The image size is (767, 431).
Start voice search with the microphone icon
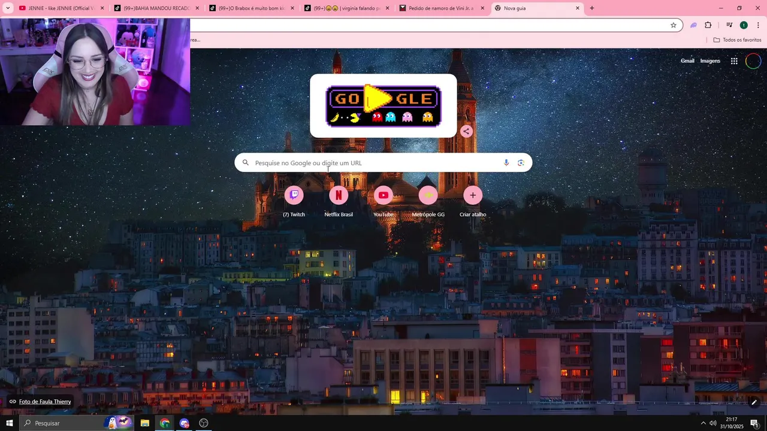pos(506,163)
